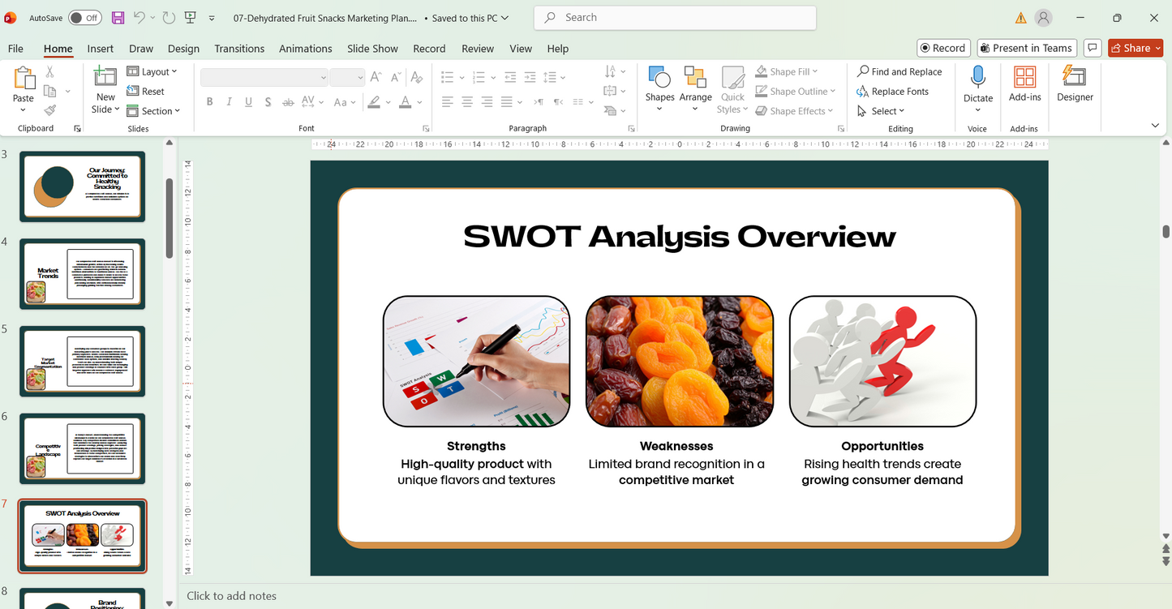Image resolution: width=1172 pixels, height=609 pixels.
Task: Undo the last action
Action: tap(140, 17)
